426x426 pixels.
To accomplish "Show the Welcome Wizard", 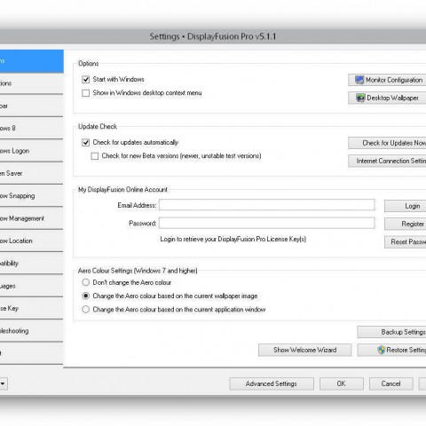I will point(305,350).
